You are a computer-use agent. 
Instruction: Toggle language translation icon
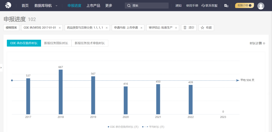click(226, 6)
